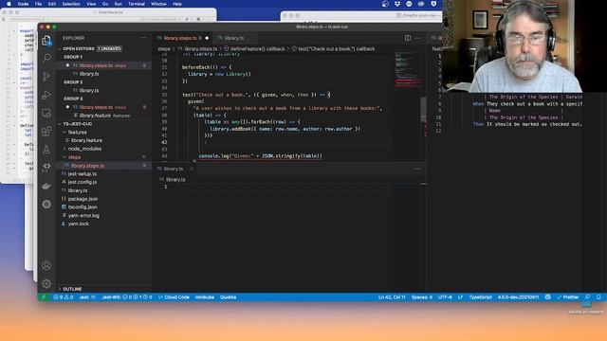607x341 pixels.
Task: Open editor More Actions ellipsis
Action: click(417, 38)
